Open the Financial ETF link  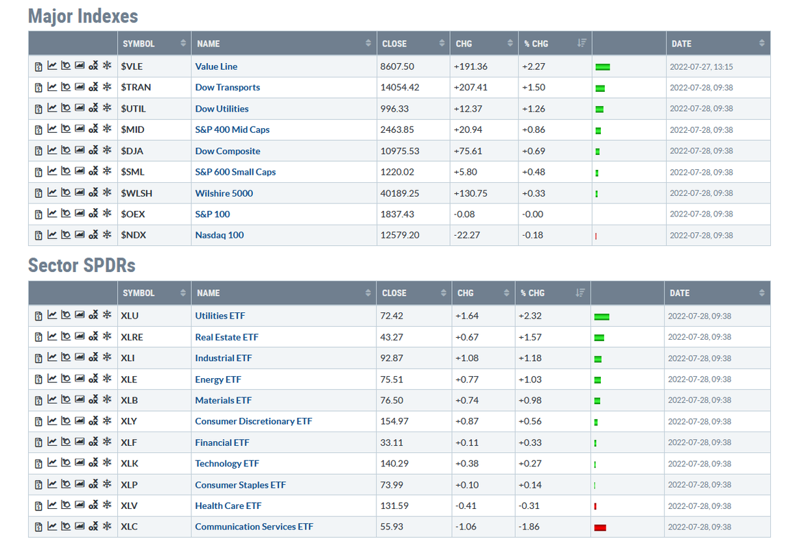click(222, 442)
